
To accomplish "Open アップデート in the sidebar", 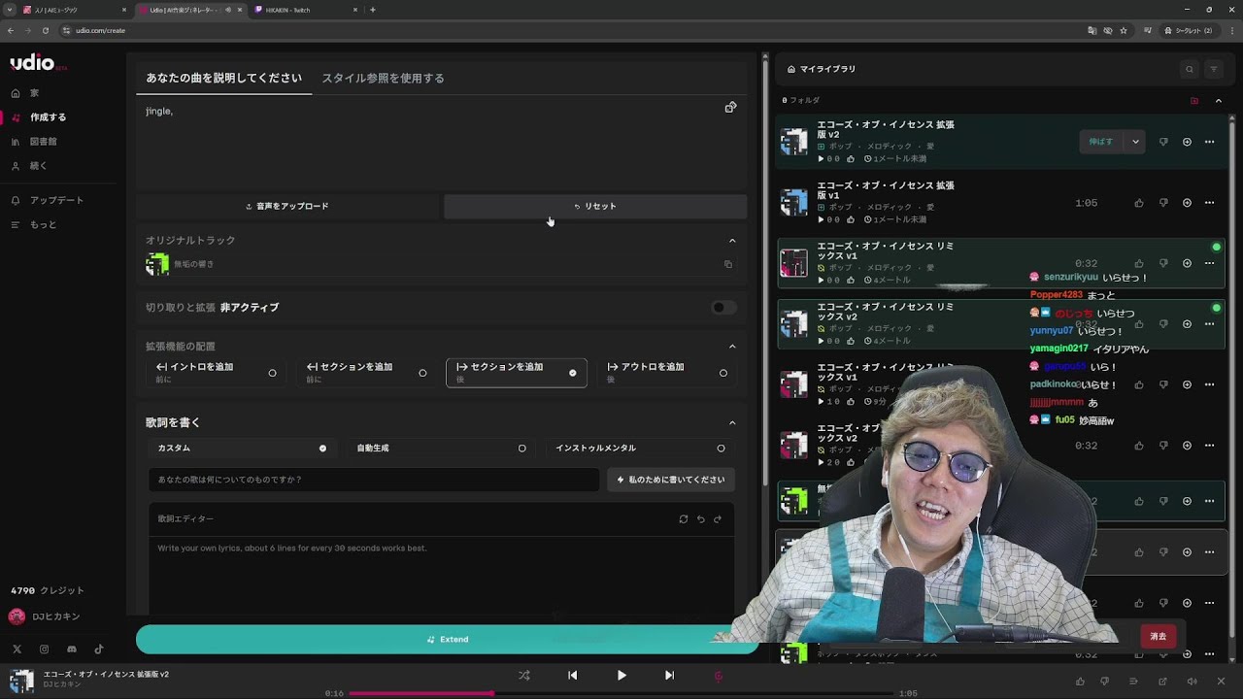I will (56, 200).
